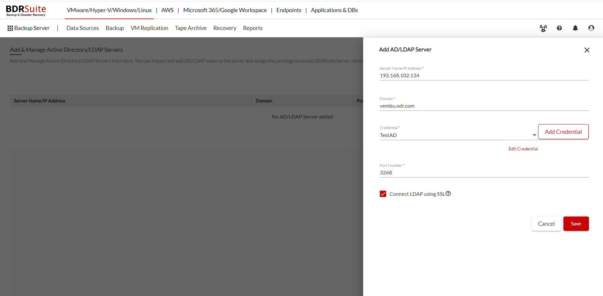Image resolution: width=603 pixels, height=296 pixels.
Task: Open the Backup Server grid menu icon
Action: click(10, 28)
